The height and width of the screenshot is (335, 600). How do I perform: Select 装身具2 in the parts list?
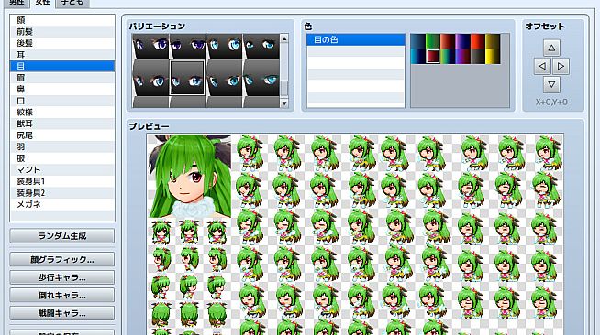tap(62, 193)
